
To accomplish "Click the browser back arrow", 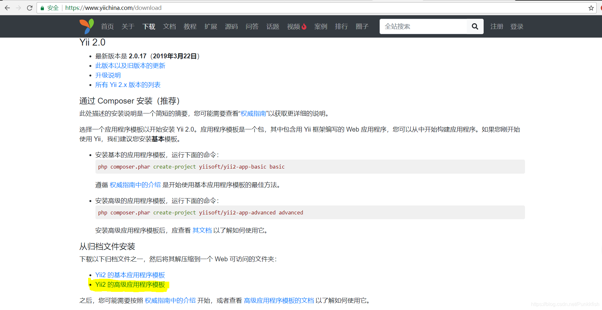I will [7, 8].
